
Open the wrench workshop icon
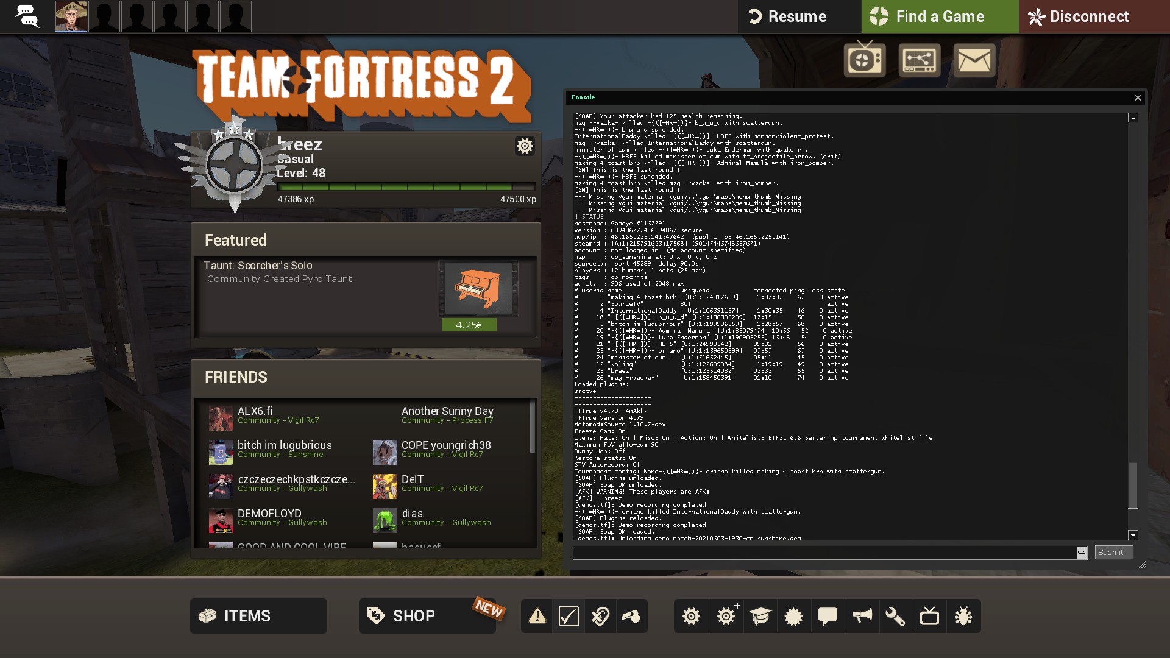point(895,616)
